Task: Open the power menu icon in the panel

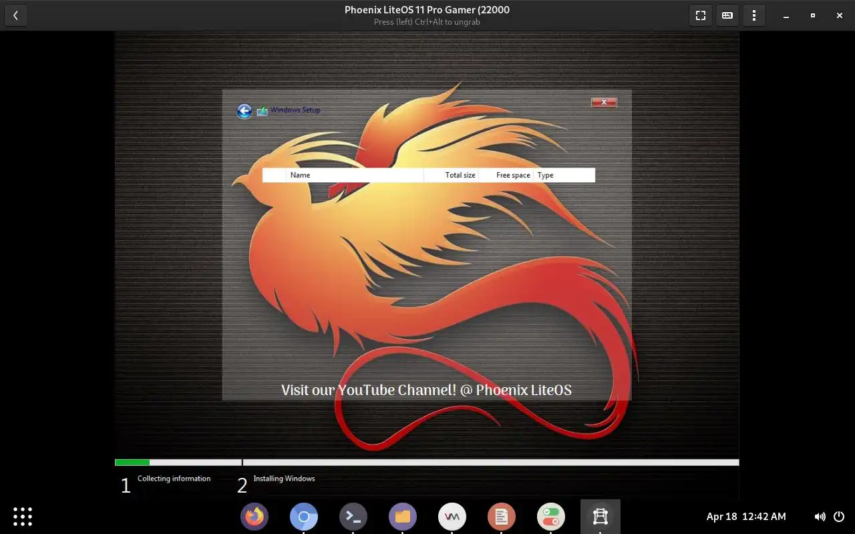Action: pos(839,517)
